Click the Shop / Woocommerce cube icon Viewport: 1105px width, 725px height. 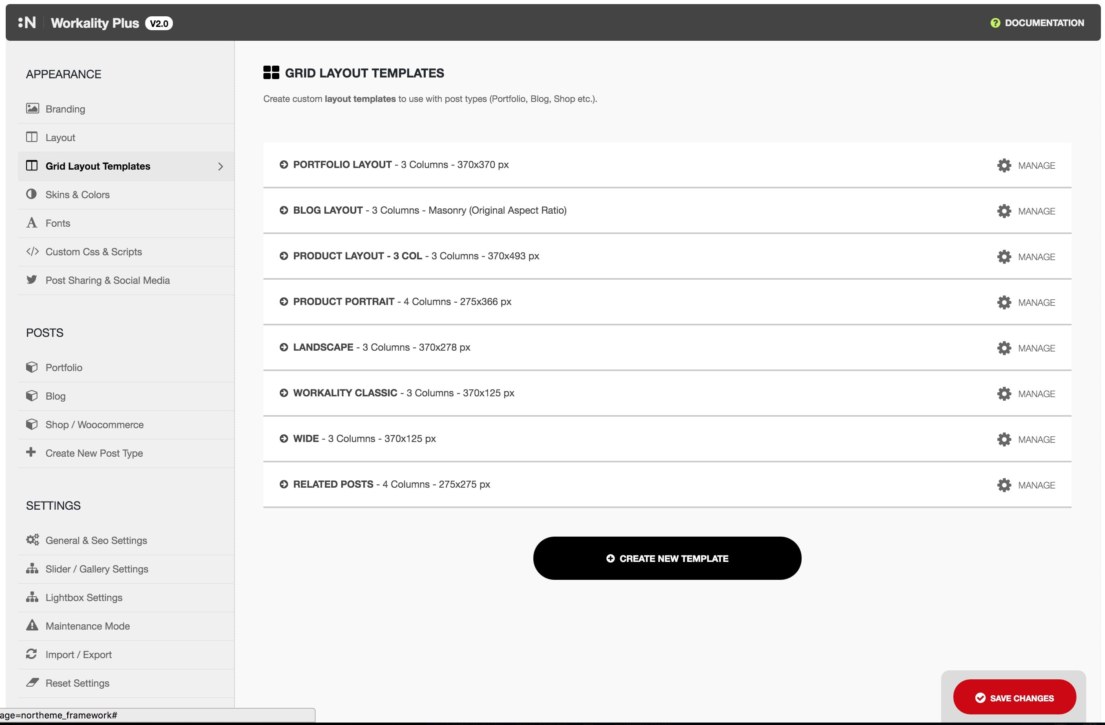pyautogui.click(x=31, y=424)
